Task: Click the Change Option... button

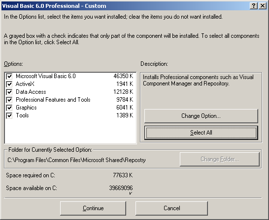Action: point(201,116)
